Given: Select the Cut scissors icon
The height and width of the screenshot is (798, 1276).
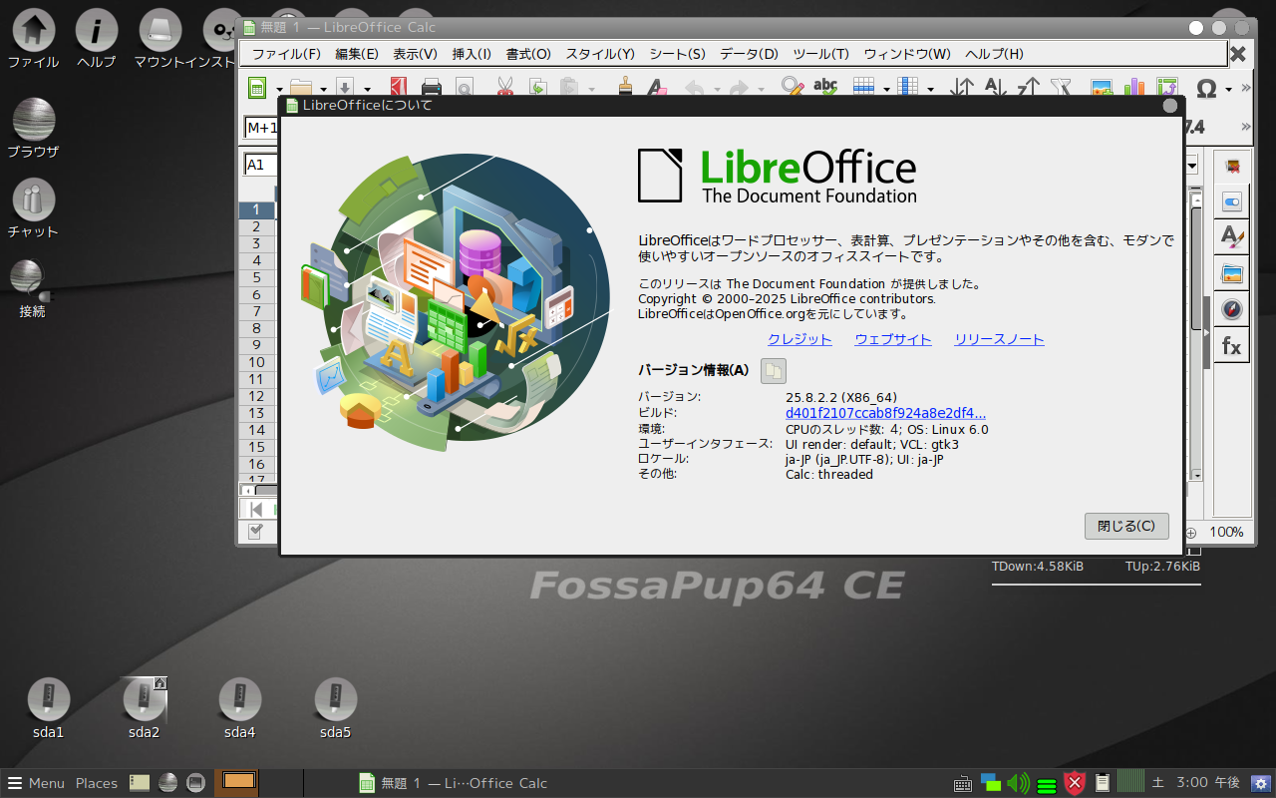Looking at the screenshot, I should point(504,88).
